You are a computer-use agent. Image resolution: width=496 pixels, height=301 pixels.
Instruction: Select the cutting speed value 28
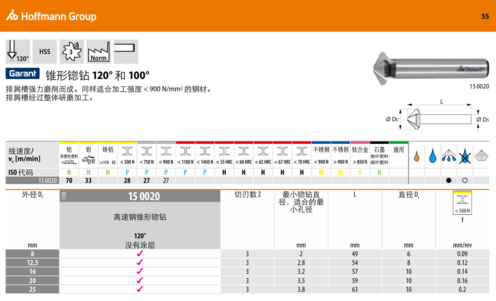127,180
